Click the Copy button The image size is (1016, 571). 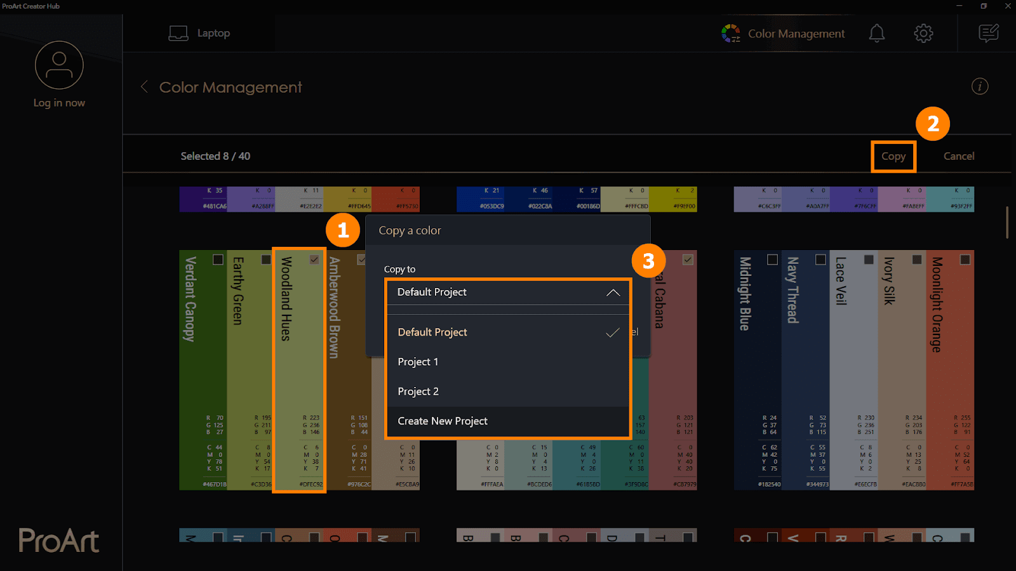click(893, 156)
